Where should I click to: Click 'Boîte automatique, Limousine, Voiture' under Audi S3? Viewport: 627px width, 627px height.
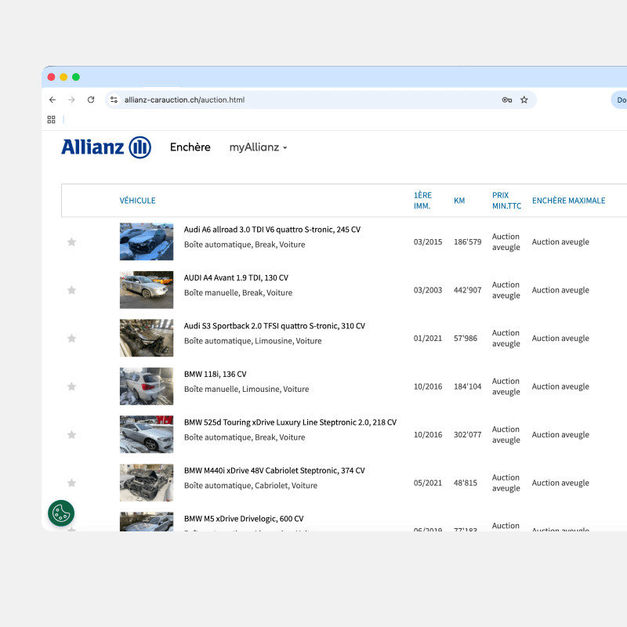252,341
